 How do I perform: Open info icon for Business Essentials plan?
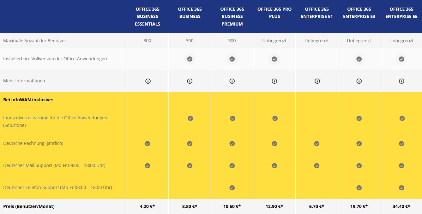point(148,81)
